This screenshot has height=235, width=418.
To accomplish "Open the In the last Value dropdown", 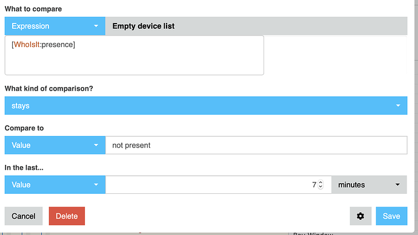I will (x=55, y=184).
